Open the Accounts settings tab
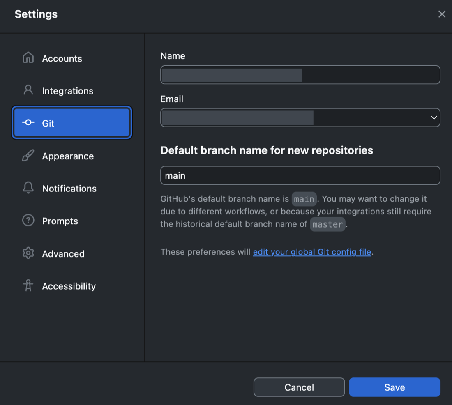This screenshot has height=405, width=452. (72, 58)
